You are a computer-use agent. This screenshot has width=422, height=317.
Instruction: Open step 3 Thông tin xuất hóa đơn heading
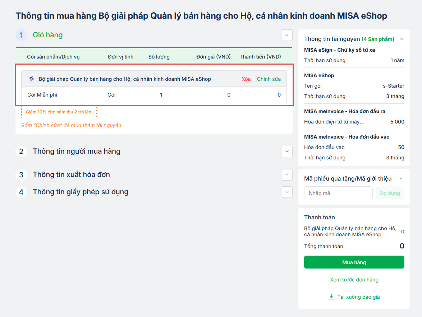(71, 175)
